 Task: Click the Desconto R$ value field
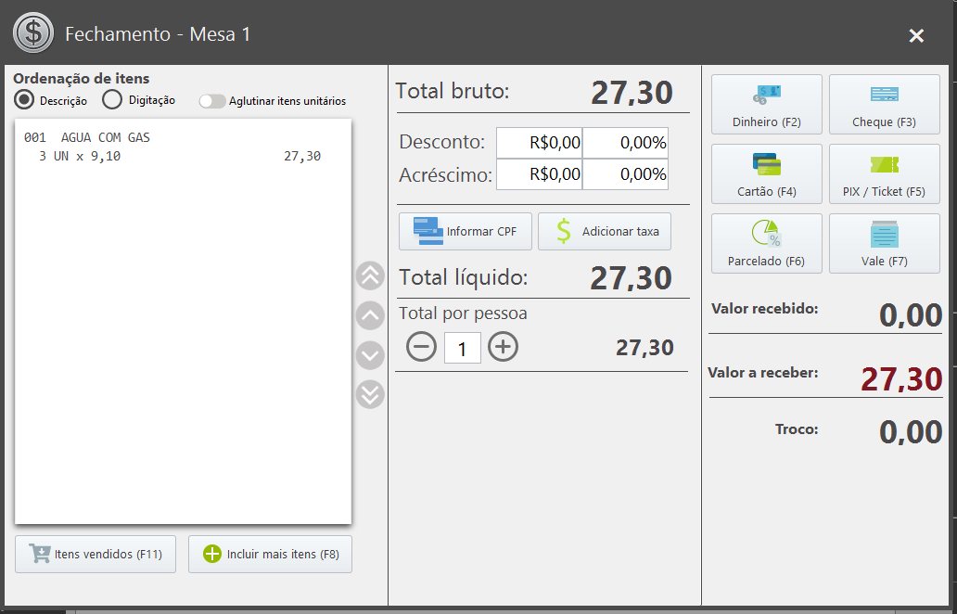pyautogui.click(x=540, y=143)
